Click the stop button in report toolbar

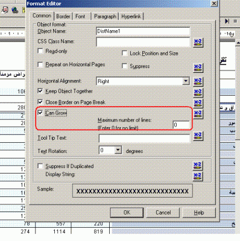[x=235, y=21]
